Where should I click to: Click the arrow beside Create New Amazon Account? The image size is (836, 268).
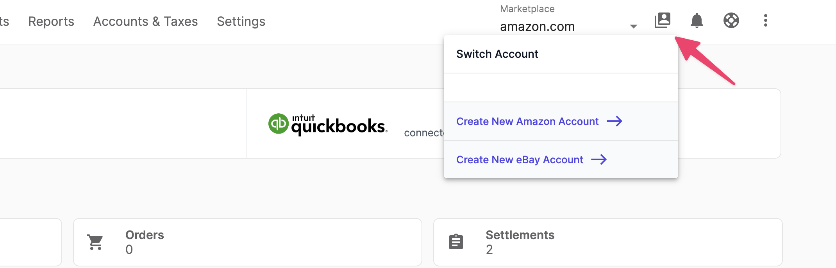point(614,121)
